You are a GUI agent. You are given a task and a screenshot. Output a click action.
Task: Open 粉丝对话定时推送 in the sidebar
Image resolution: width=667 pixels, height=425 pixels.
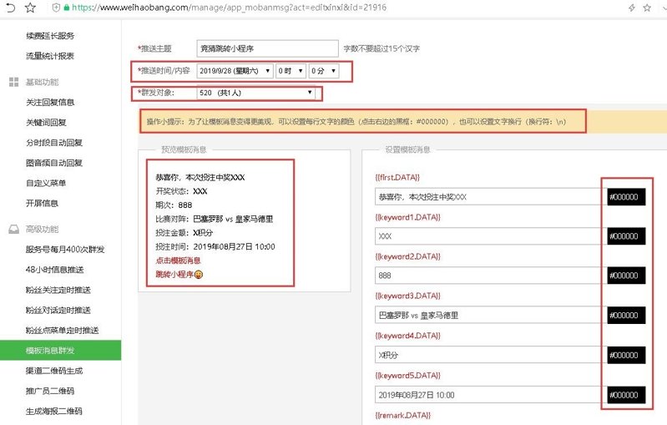[58, 310]
